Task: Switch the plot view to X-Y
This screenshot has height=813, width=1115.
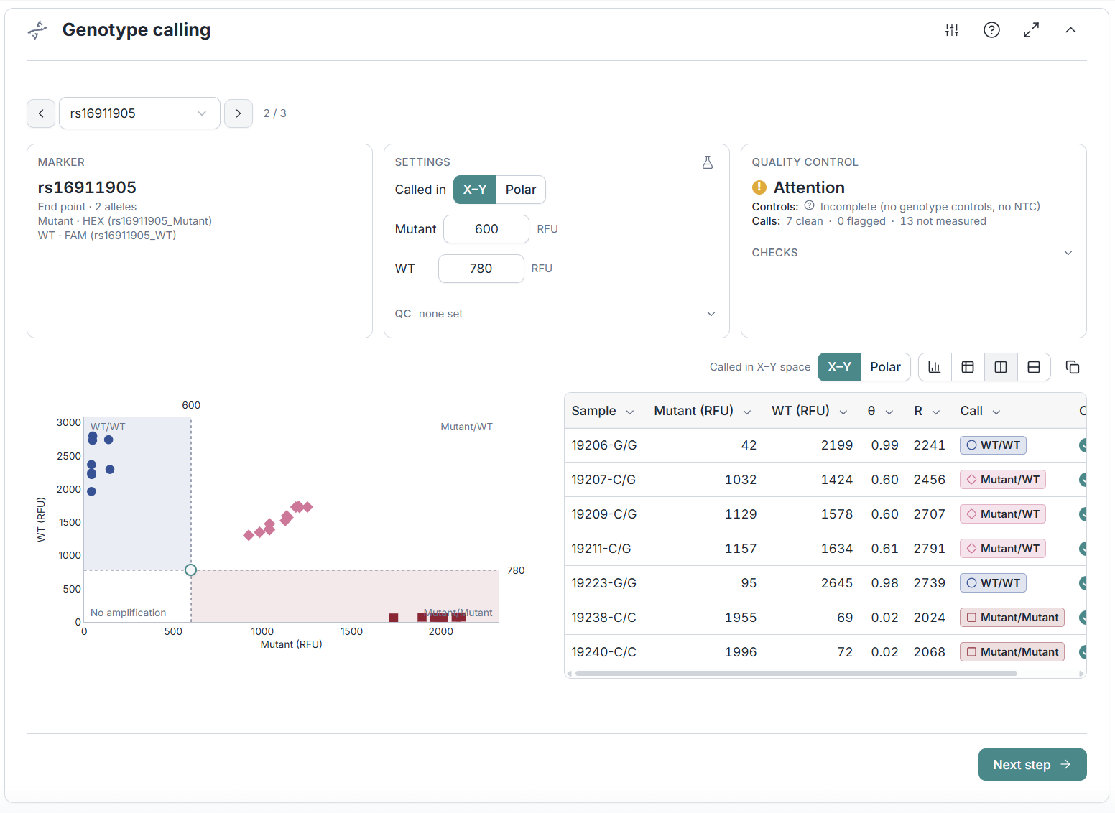Action: click(839, 367)
